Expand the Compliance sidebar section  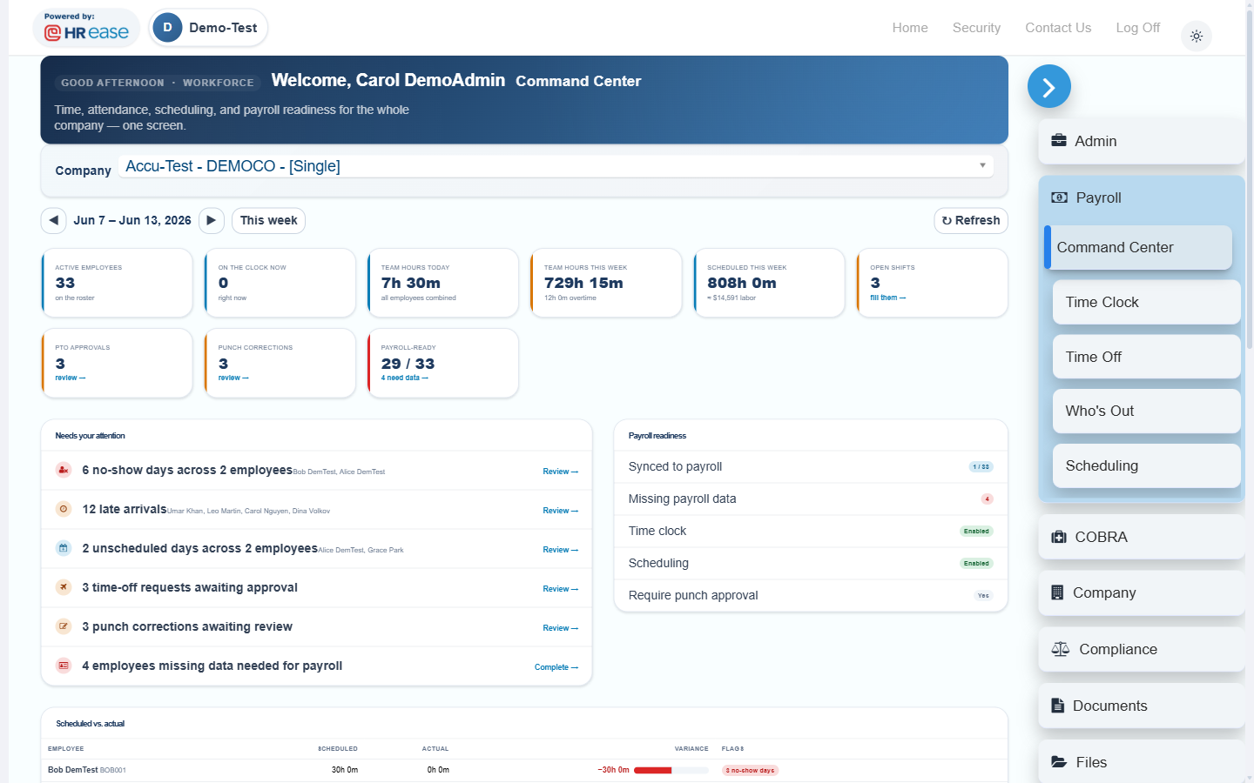click(x=1141, y=649)
